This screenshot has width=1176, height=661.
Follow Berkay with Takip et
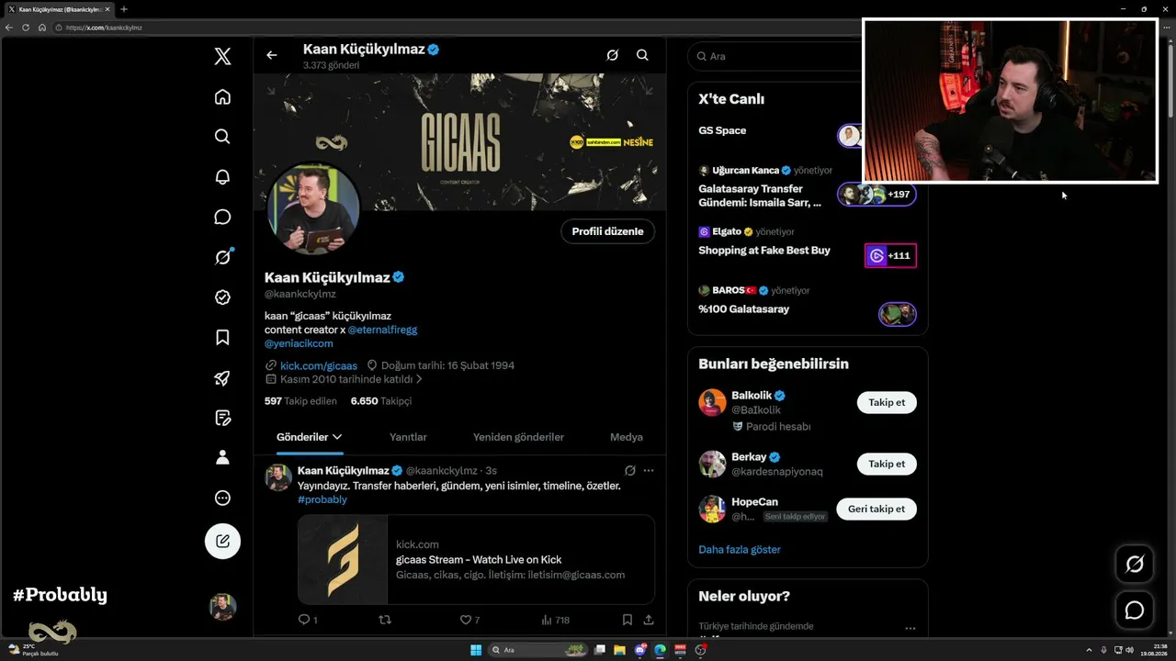(887, 464)
